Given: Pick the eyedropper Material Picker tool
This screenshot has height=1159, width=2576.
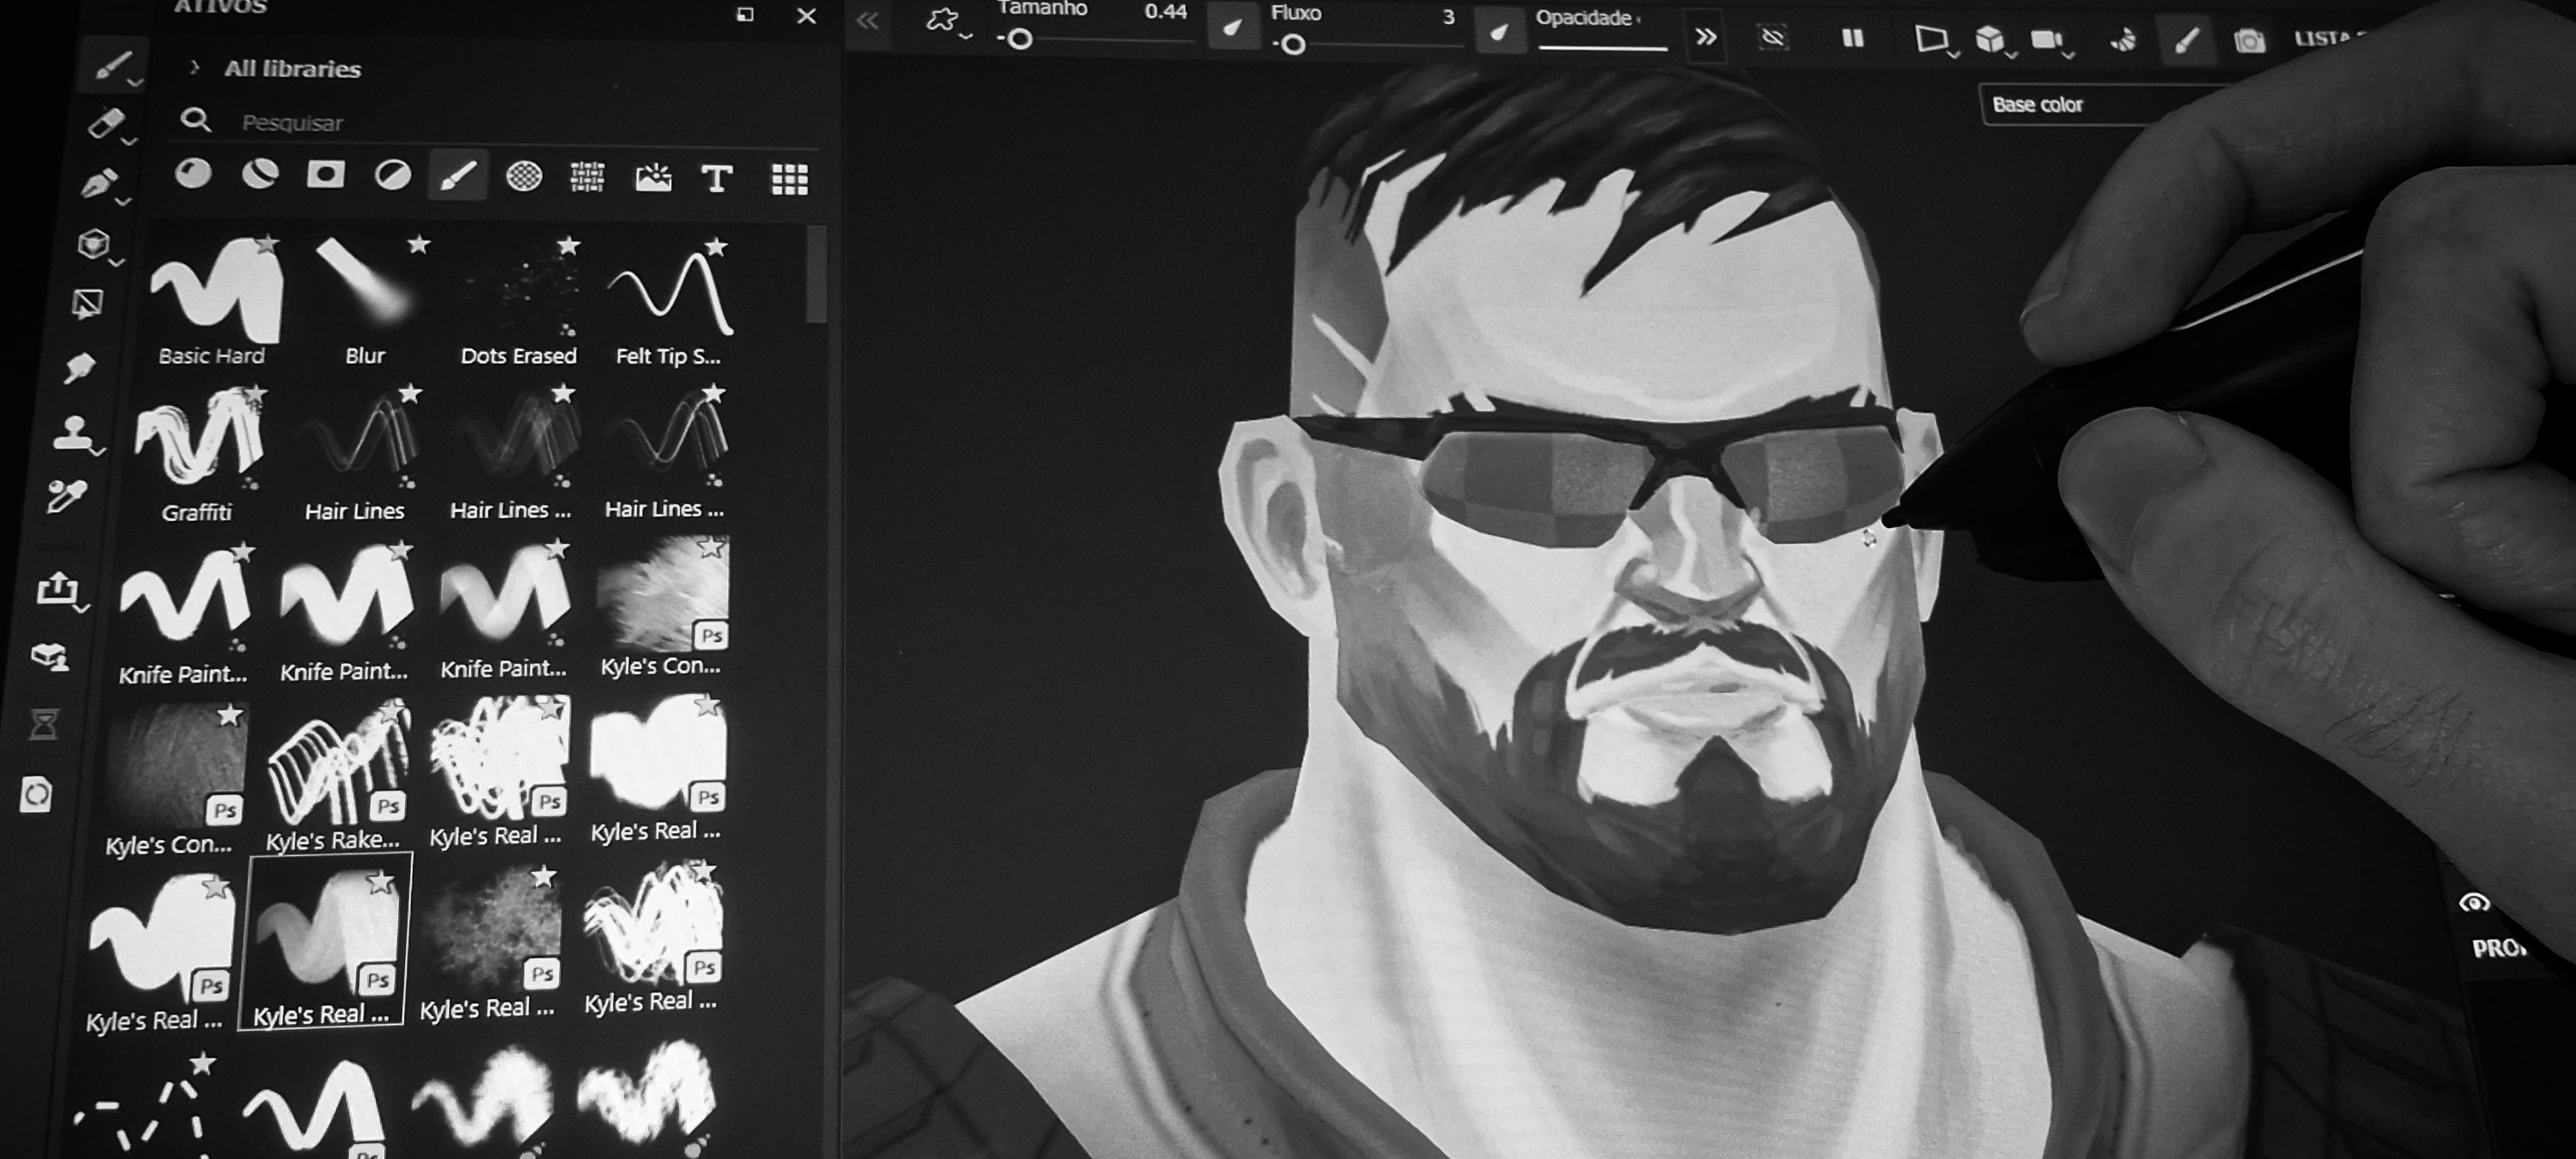Looking at the screenshot, I should [66, 496].
